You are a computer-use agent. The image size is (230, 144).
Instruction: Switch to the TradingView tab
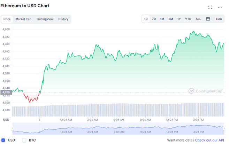click(x=45, y=19)
